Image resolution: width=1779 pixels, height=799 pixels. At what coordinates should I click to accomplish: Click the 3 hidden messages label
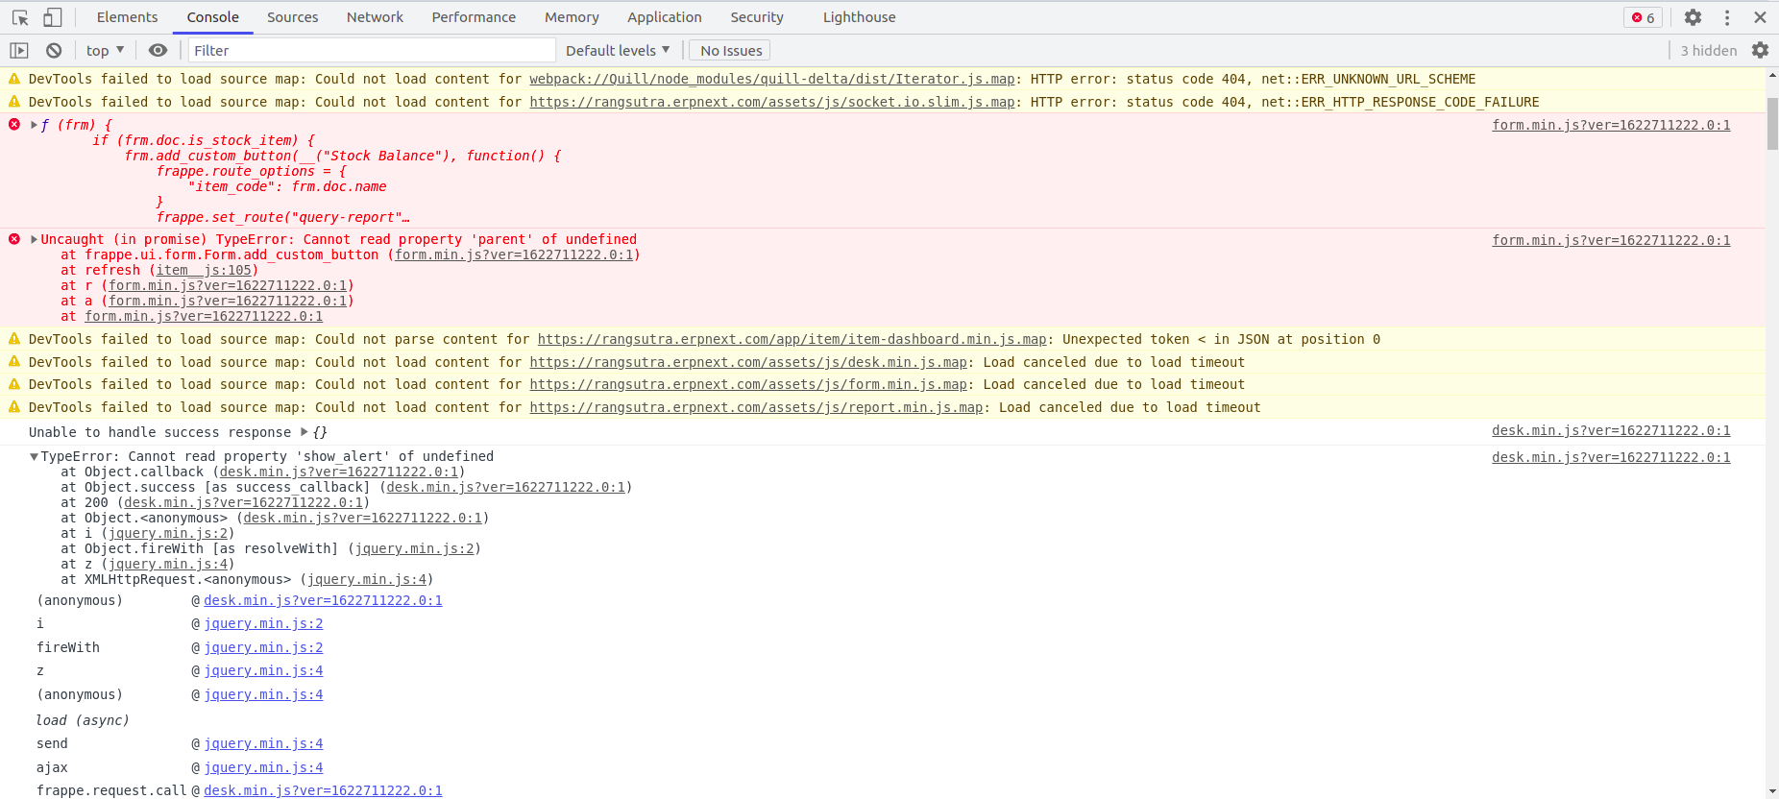1709,50
